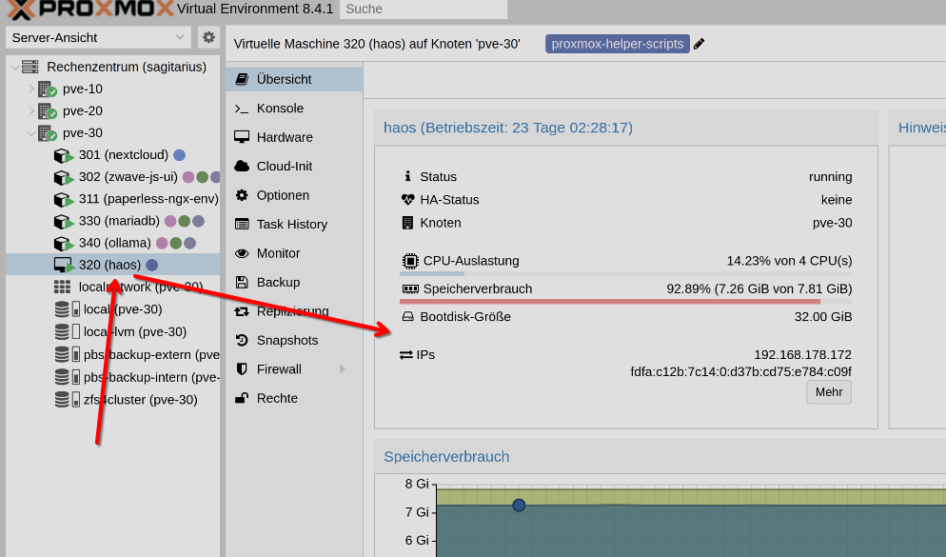Click the Cloud-Init cloud icon
This screenshot has height=557, width=946.
pos(242,166)
